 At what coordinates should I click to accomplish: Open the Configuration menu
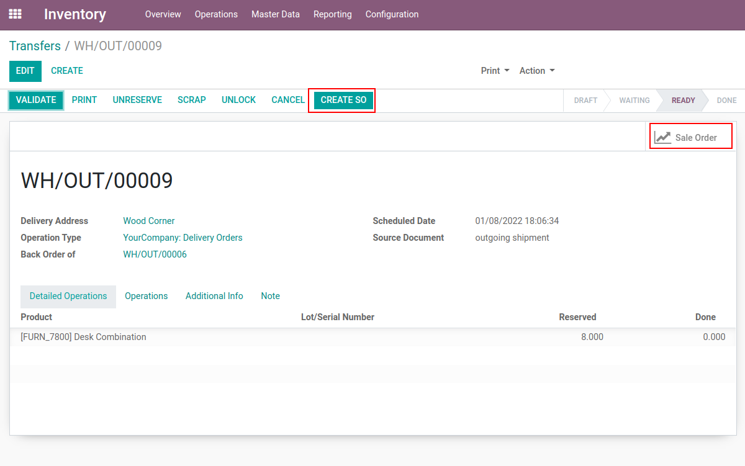pyautogui.click(x=392, y=14)
